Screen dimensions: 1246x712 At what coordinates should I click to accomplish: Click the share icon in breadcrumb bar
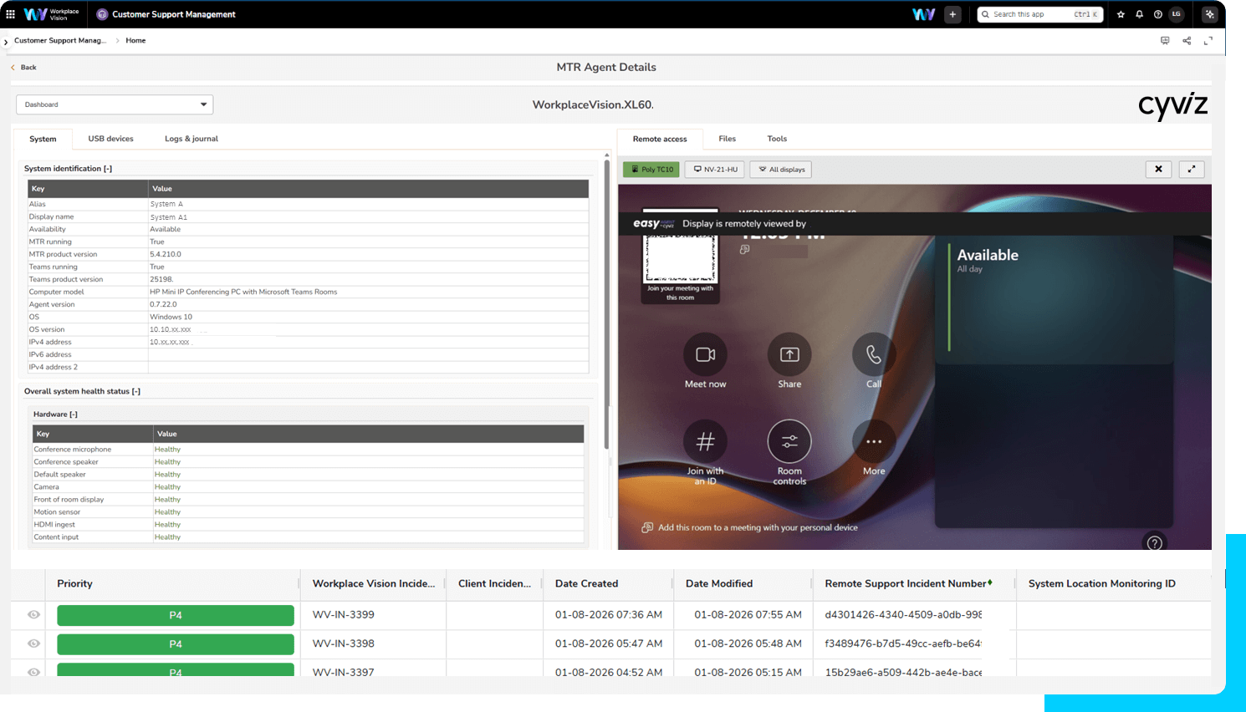1187,40
